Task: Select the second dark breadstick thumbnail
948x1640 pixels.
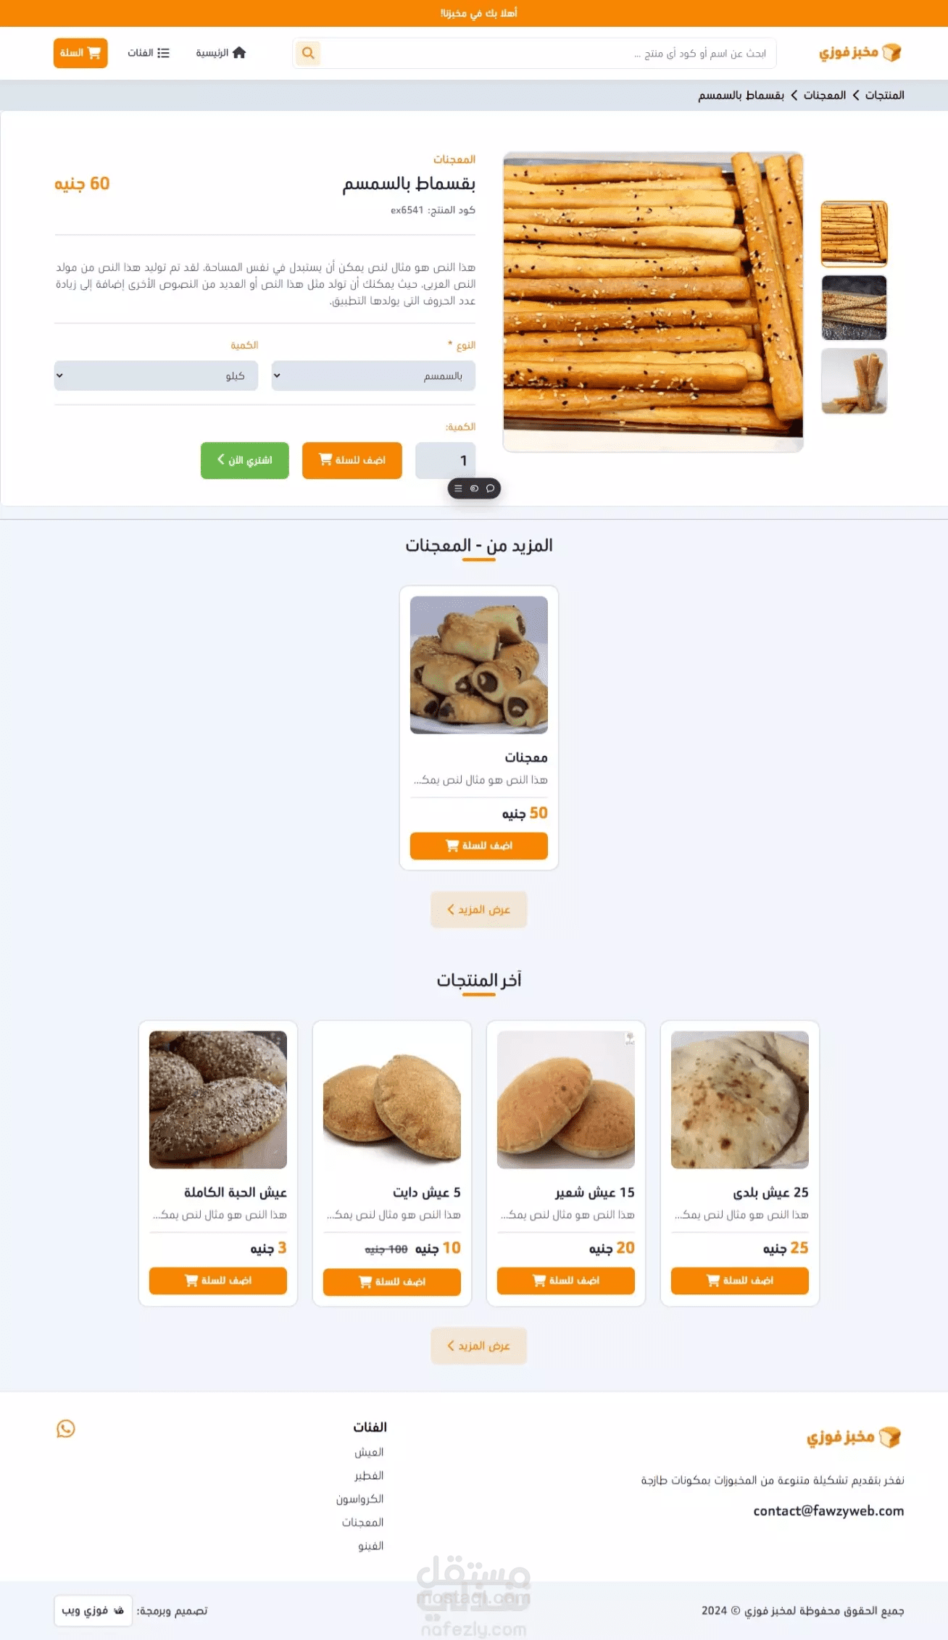Action: 854,308
